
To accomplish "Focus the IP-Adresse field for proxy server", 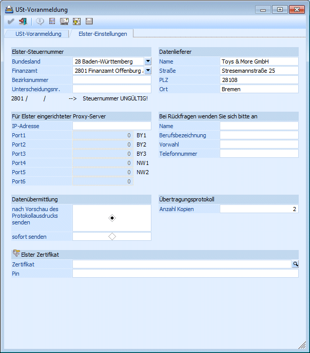I will point(112,126).
